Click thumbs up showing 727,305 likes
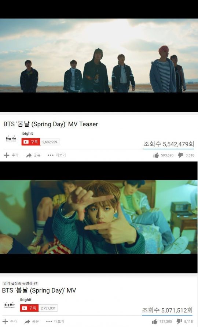 155,322
